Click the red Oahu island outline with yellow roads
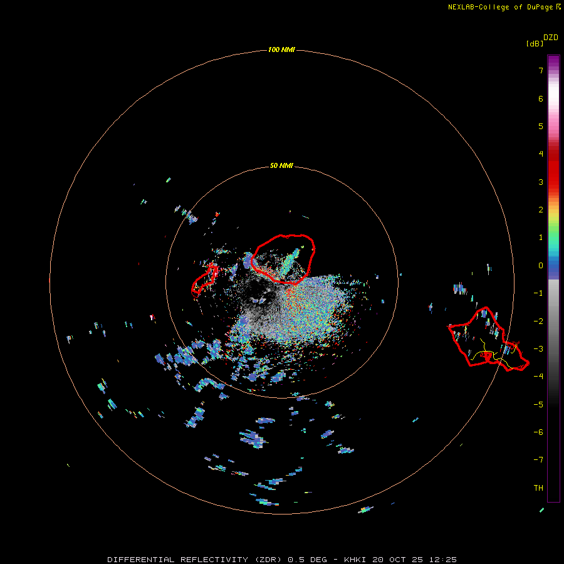The image size is (564, 564). [488, 339]
